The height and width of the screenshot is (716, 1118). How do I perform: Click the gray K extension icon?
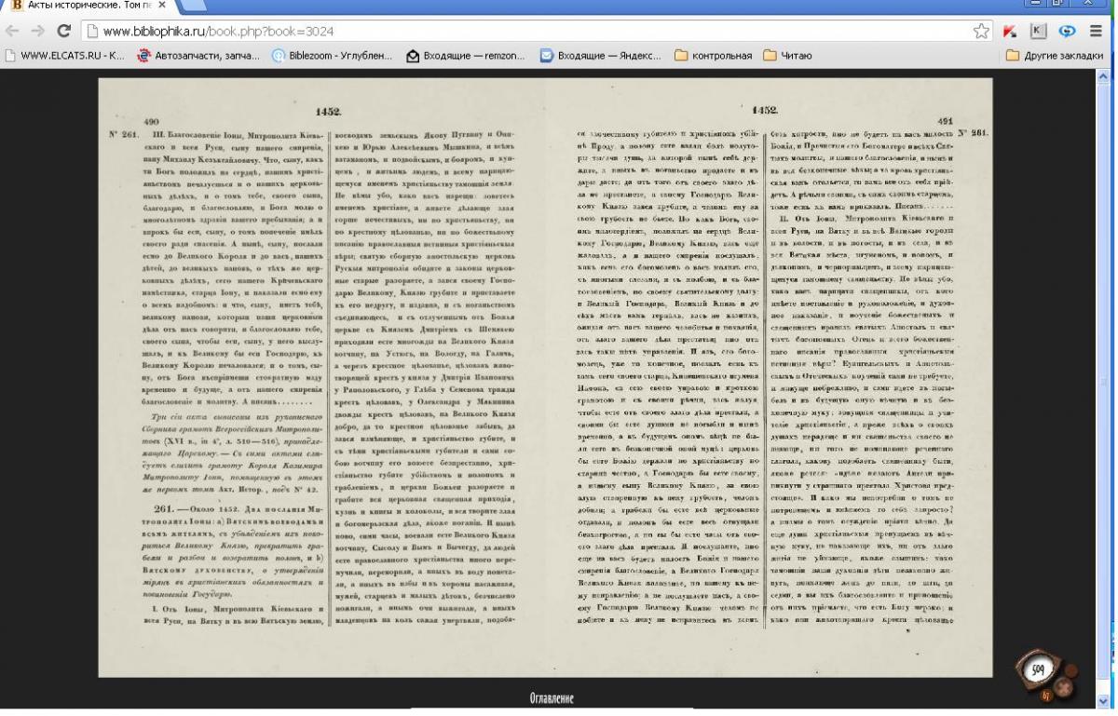pyautogui.click(x=1041, y=31)
